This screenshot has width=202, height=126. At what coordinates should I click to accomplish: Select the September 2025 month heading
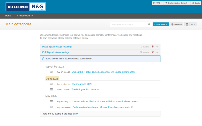click(x=55, y=67)
